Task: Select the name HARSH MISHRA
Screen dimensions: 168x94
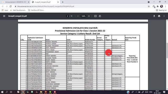Action: click(x=51, y=56)
